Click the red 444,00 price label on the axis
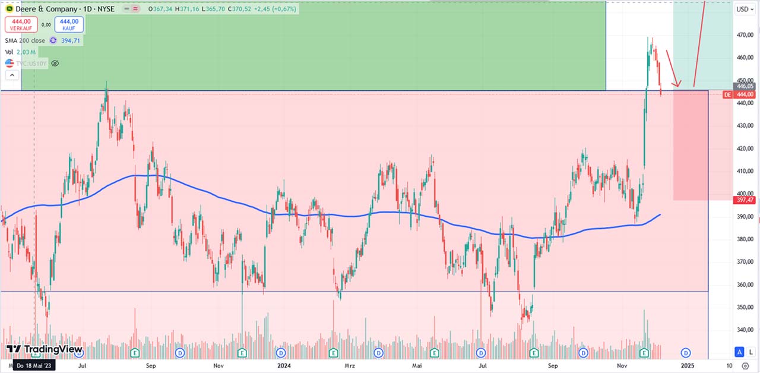Image resolution: width=760 pixels, height=373 pixels. click(746, 94)
